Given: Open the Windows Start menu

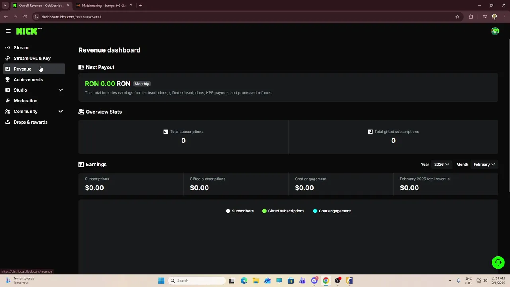Looking at the screenshot, I should click(x=161, y=281).
